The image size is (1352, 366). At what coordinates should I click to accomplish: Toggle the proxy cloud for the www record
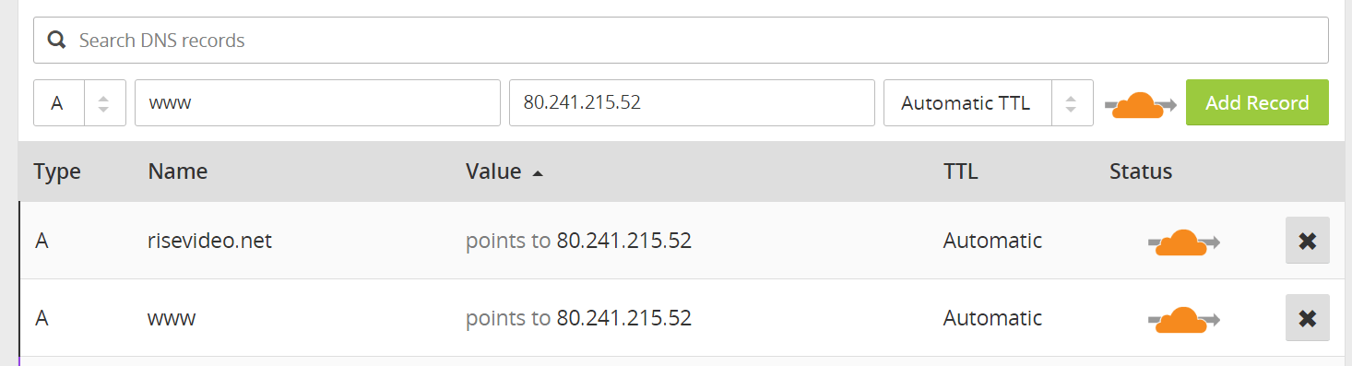click(1184, 319)
